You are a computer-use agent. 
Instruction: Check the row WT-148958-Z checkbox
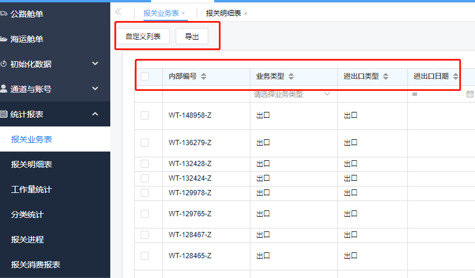coord(145,115)
